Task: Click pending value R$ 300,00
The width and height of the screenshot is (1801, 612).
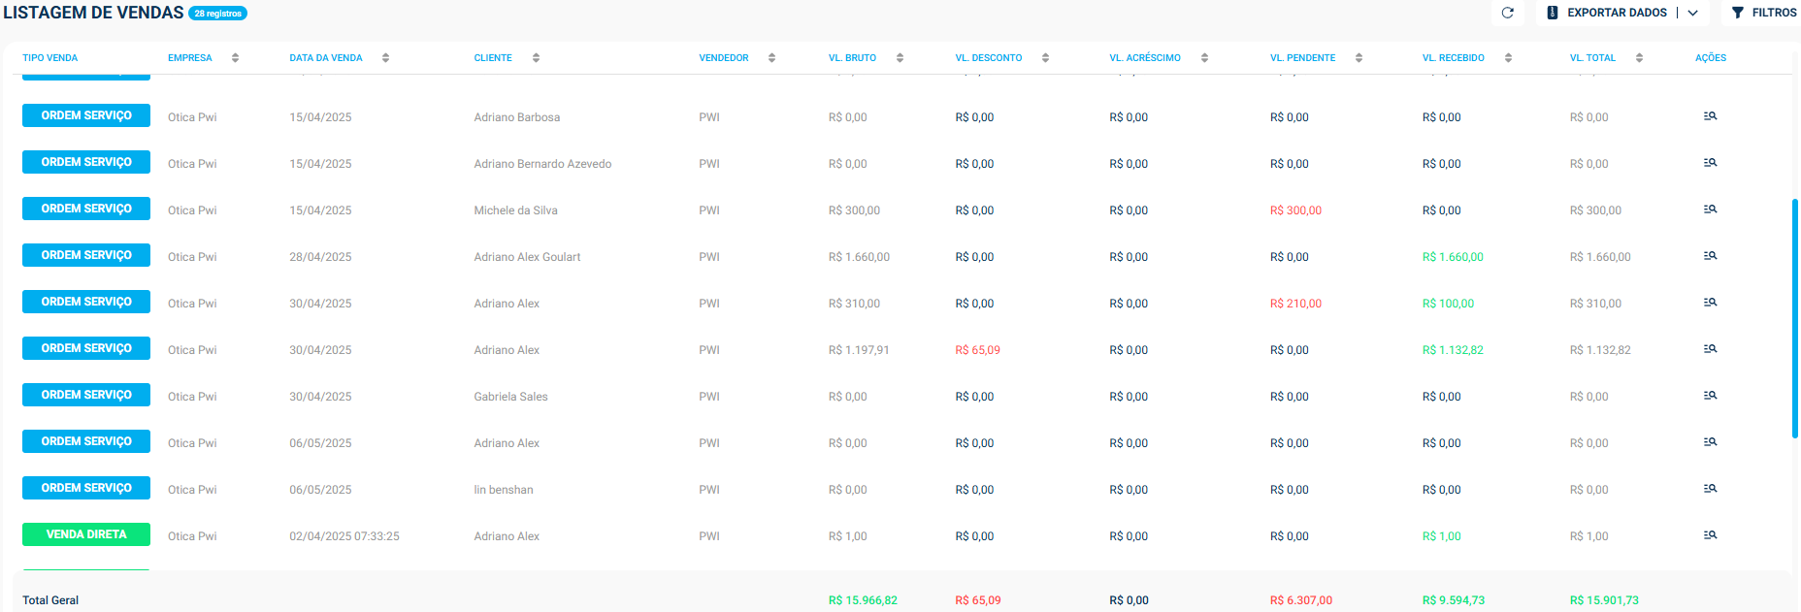Action: point(1295,210)
